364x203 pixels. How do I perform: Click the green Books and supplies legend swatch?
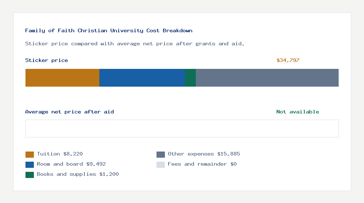(30, 175)
